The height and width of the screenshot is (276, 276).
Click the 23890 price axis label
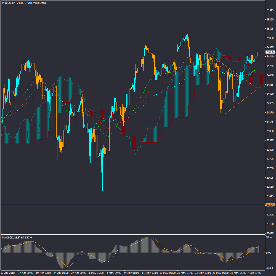point(270,150)
